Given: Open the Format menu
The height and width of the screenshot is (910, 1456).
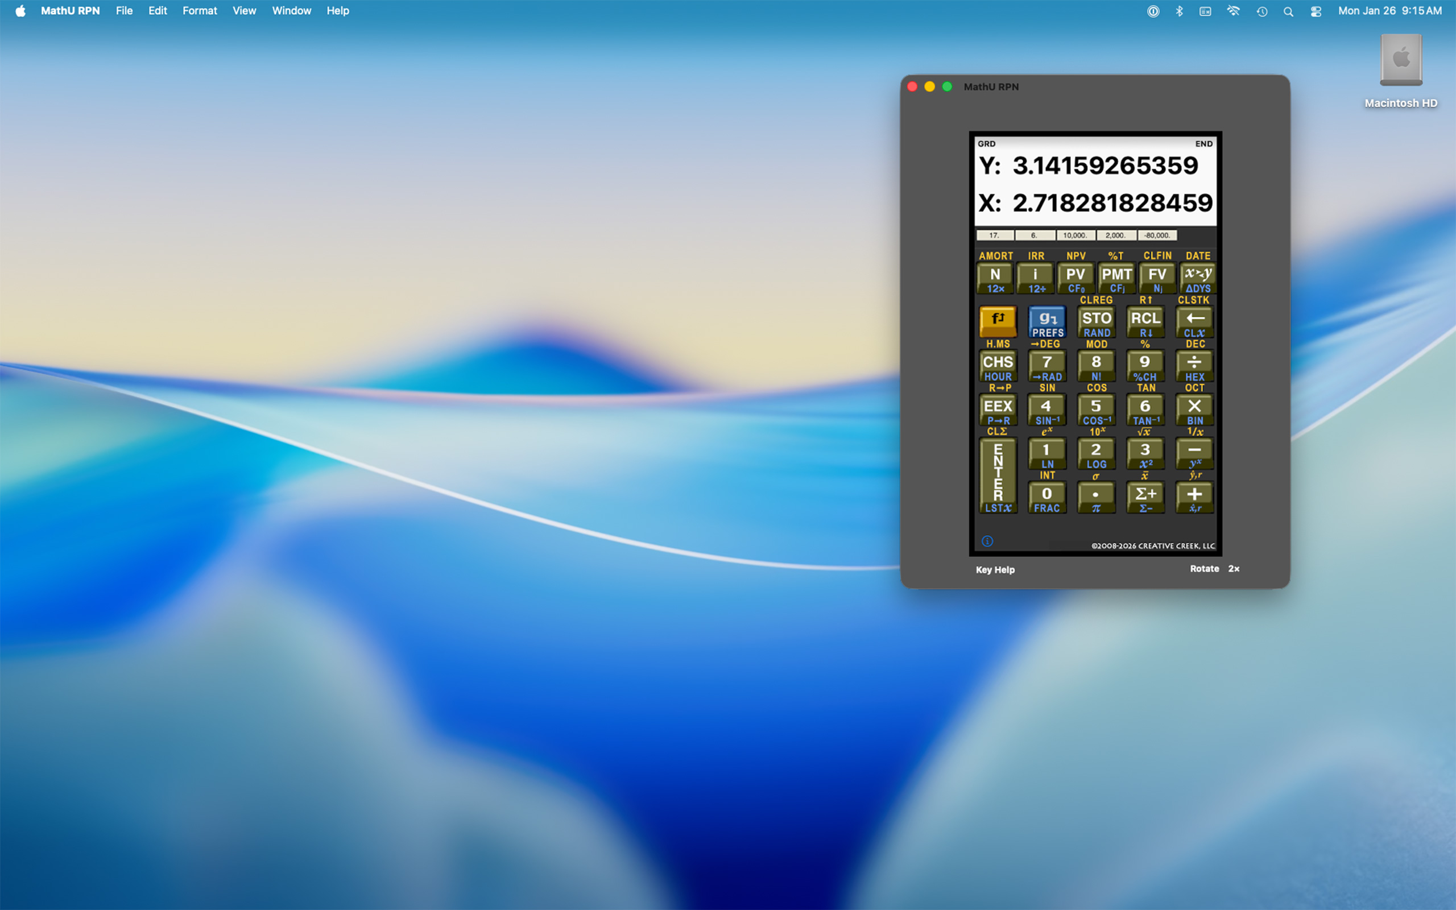Looking at the screenshot, I should 200,11.
